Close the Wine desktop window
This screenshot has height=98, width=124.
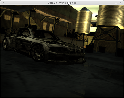tap(120, 3)
